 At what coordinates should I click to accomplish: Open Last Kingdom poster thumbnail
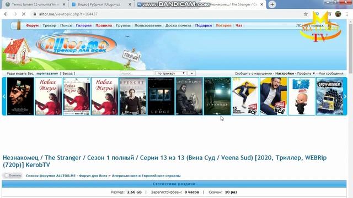[x=189, y=96]
